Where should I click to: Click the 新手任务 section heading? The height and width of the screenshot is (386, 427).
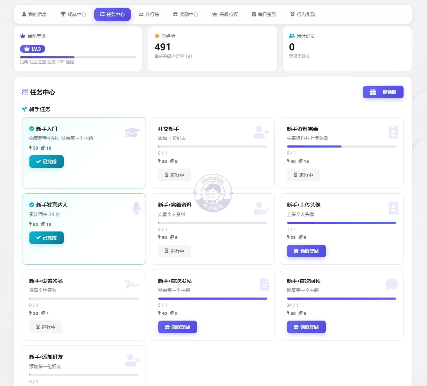click(x=40, y=109)
